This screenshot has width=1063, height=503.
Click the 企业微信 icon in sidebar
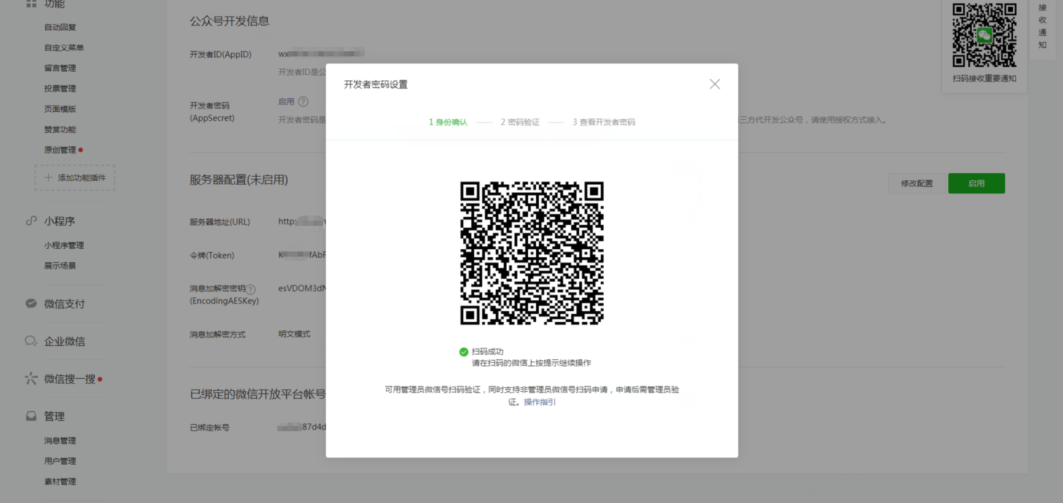(x=31, y=341)
